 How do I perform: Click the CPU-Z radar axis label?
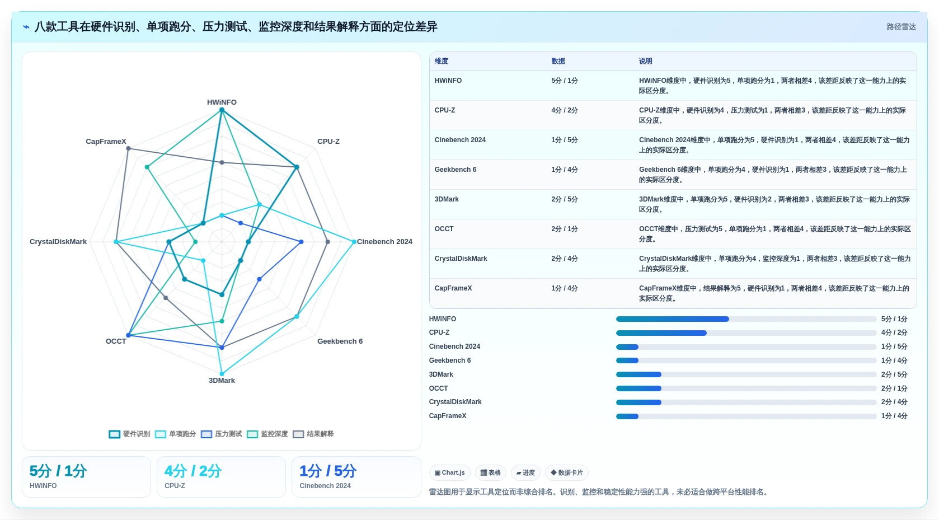coord(328,142)
